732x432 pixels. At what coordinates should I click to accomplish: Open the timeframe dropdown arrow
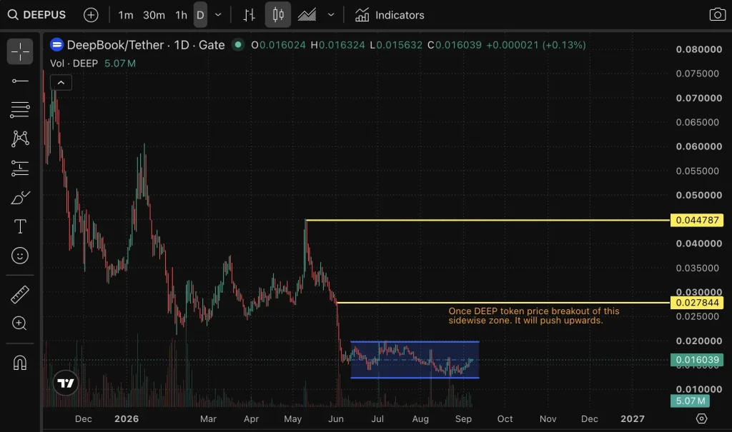218,15
